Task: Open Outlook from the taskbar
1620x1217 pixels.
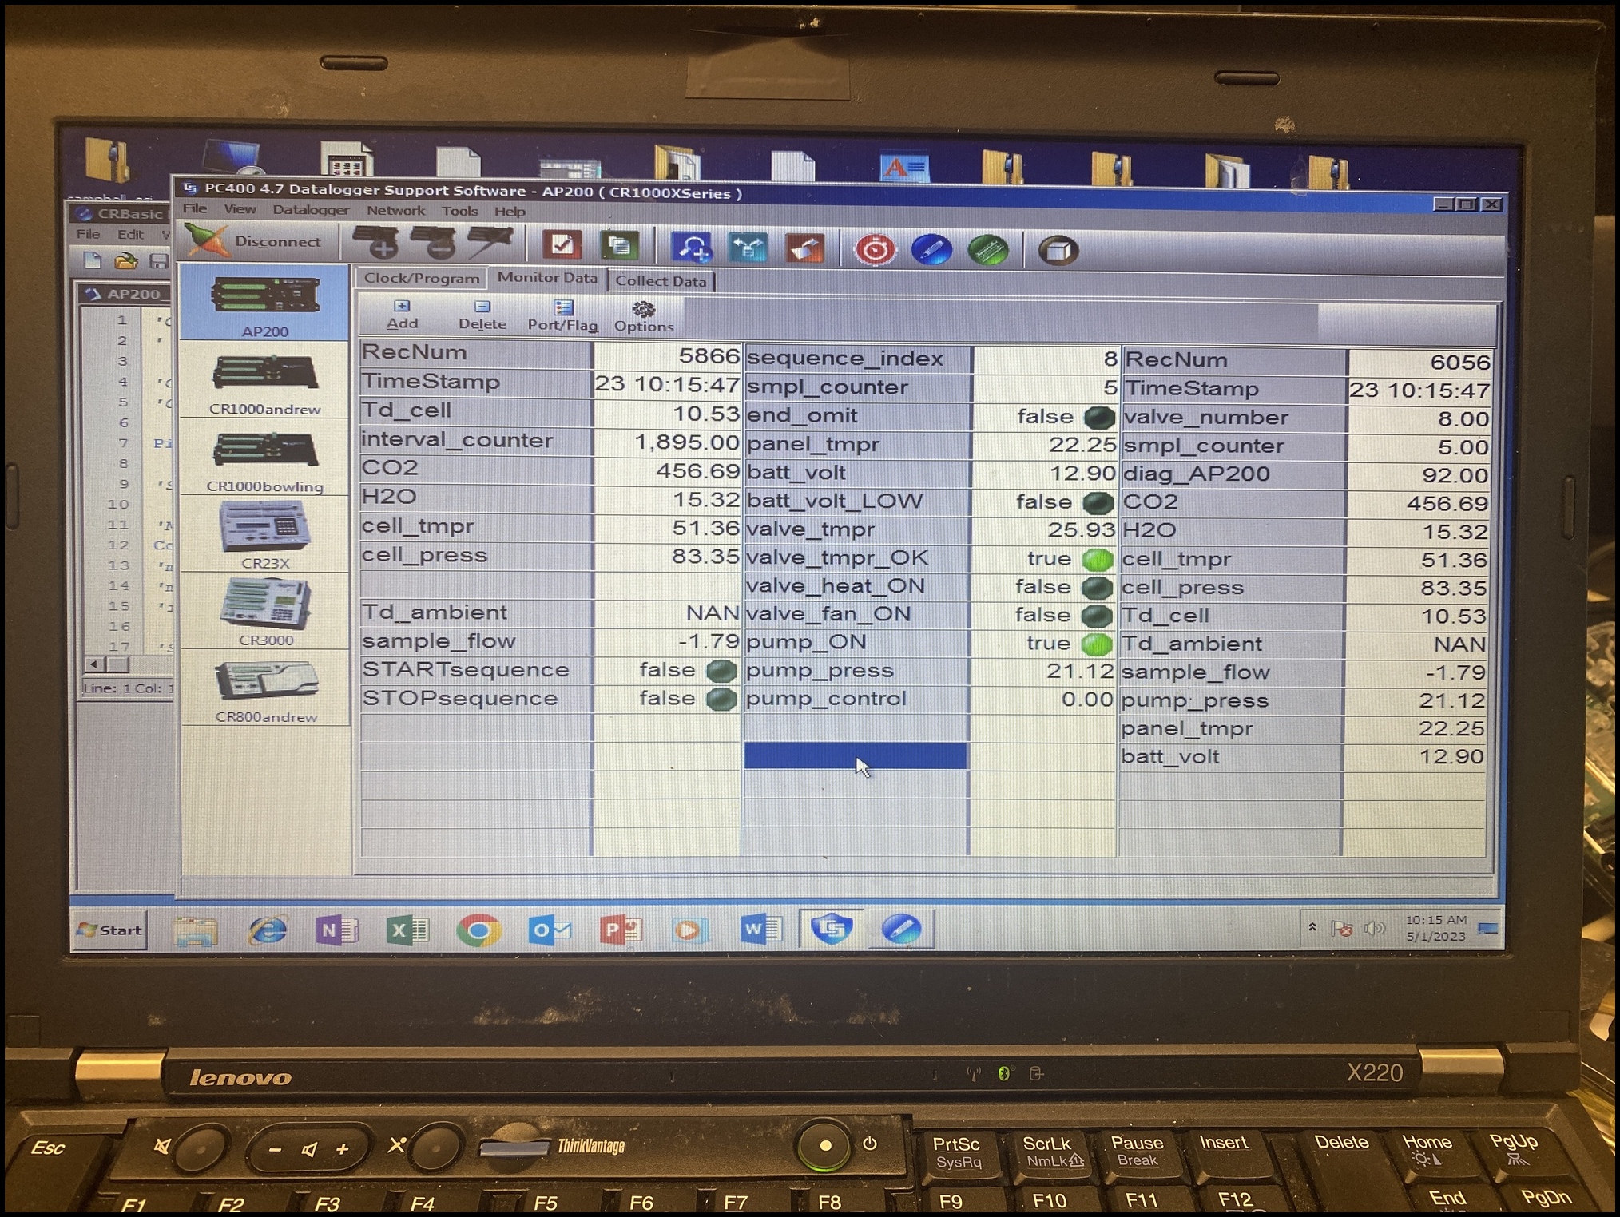Action: point(550,930)
